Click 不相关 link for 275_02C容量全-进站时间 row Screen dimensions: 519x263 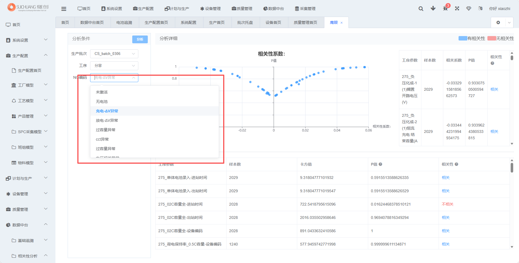click(x=447, y=204)
